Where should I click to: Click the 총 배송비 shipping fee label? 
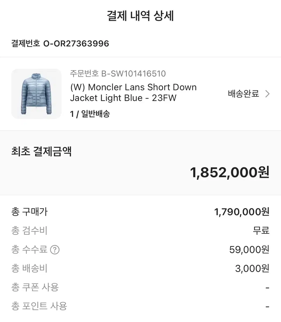[29, 268]
